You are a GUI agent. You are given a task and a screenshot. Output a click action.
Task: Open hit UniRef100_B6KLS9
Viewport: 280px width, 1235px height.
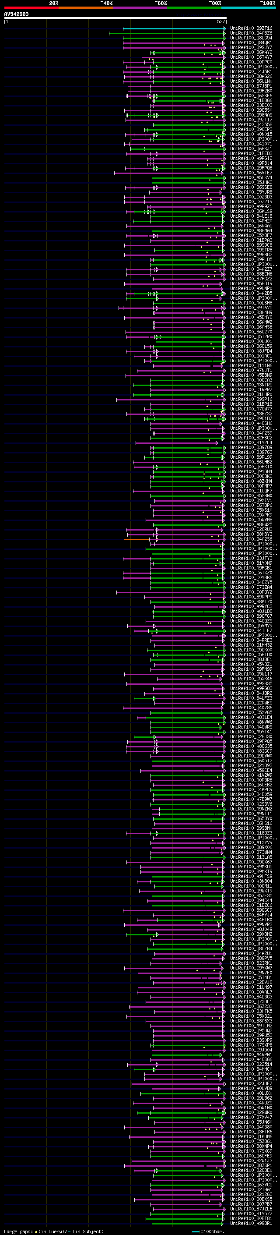(251, 212)
